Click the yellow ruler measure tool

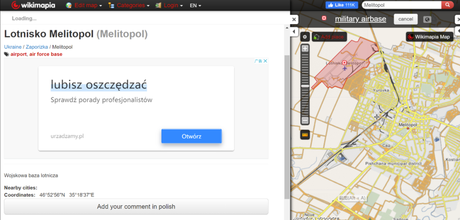[x=305, y=134]
